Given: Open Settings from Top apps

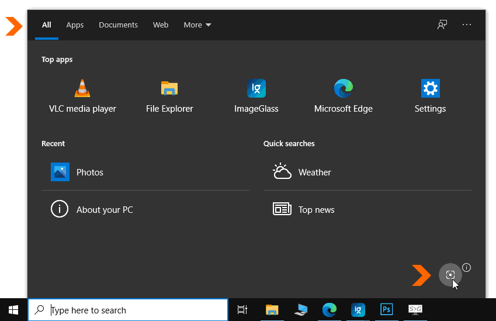Looking at the screenshot, I should coord(430,96).
